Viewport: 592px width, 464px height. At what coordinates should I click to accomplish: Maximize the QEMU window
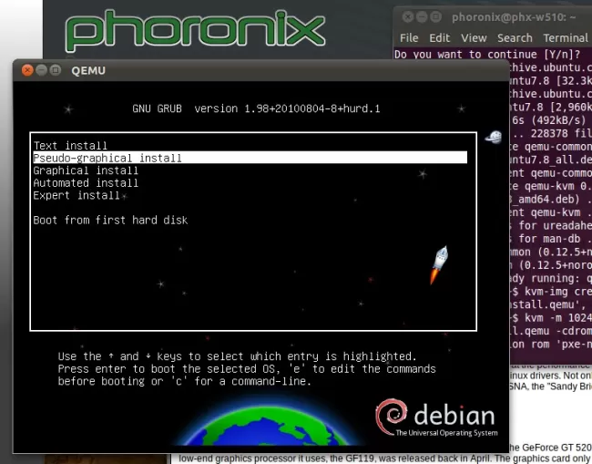point(56,70)
